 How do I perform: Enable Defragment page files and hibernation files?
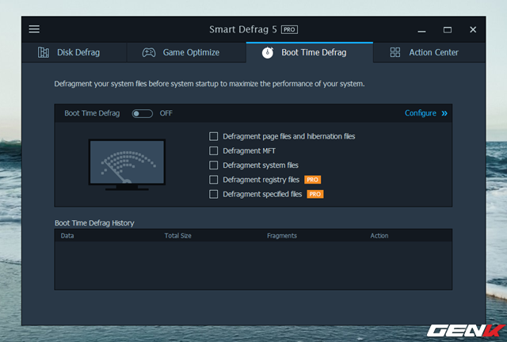pos(213,136)
